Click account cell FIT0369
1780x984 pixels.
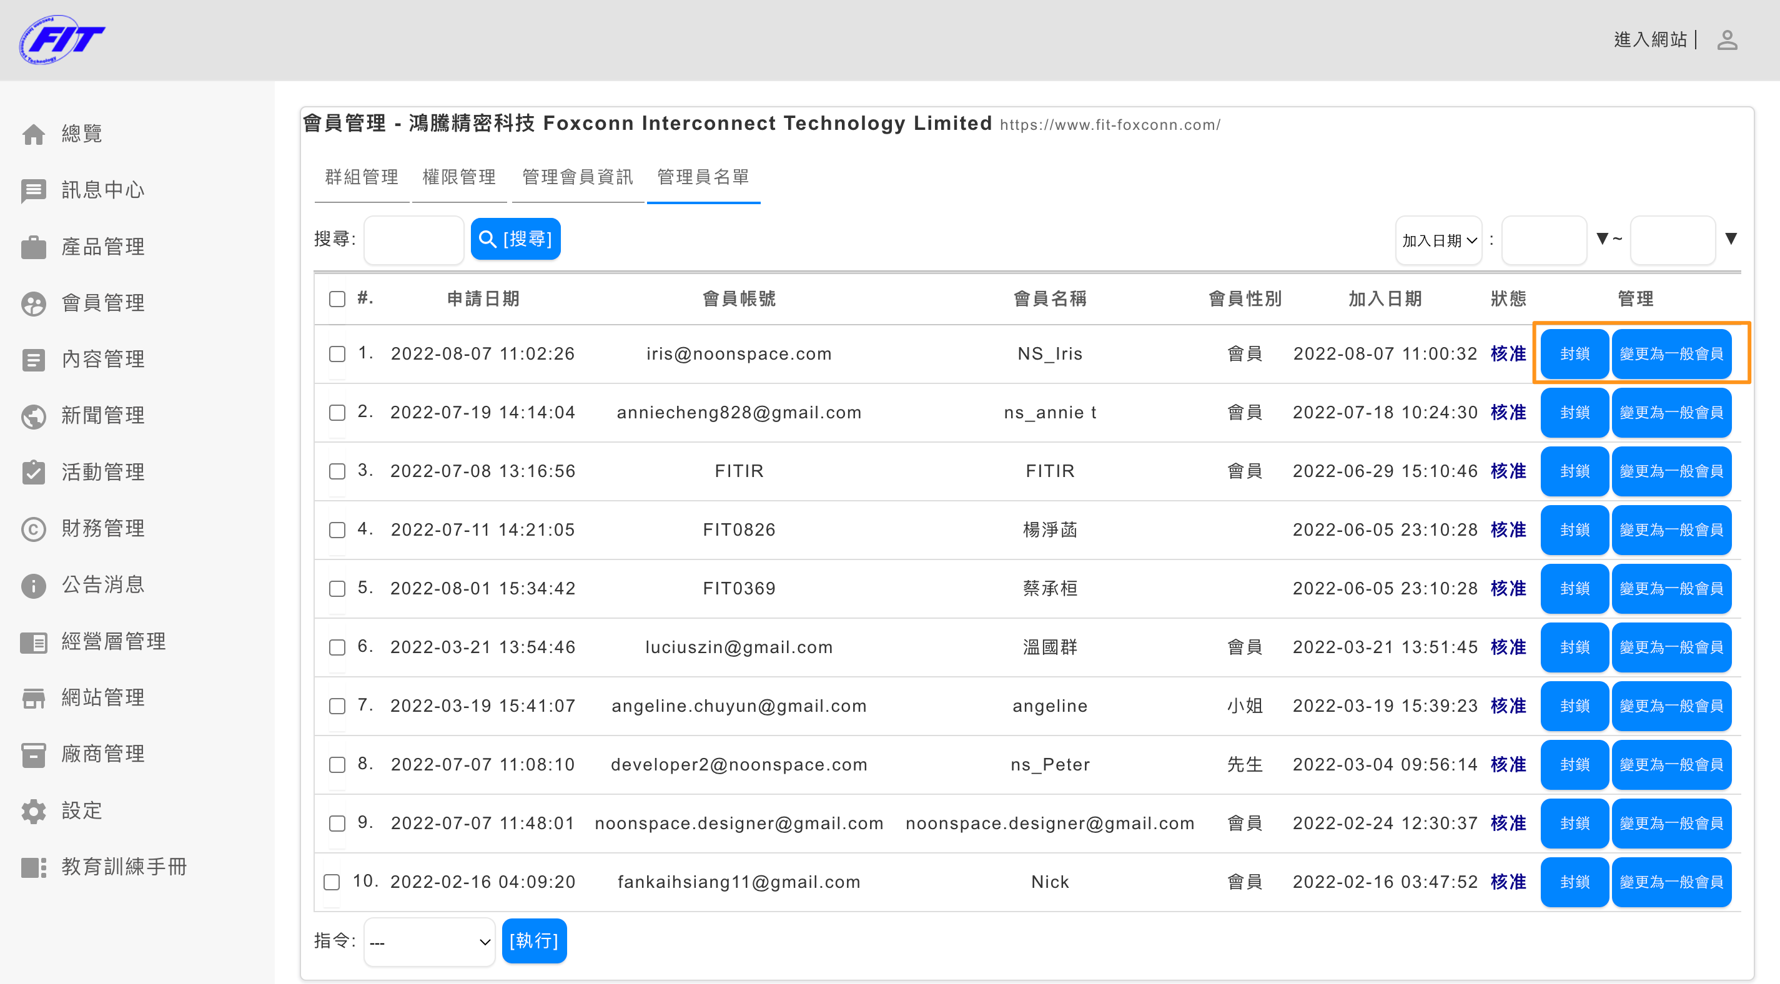(x=739, y=589)
